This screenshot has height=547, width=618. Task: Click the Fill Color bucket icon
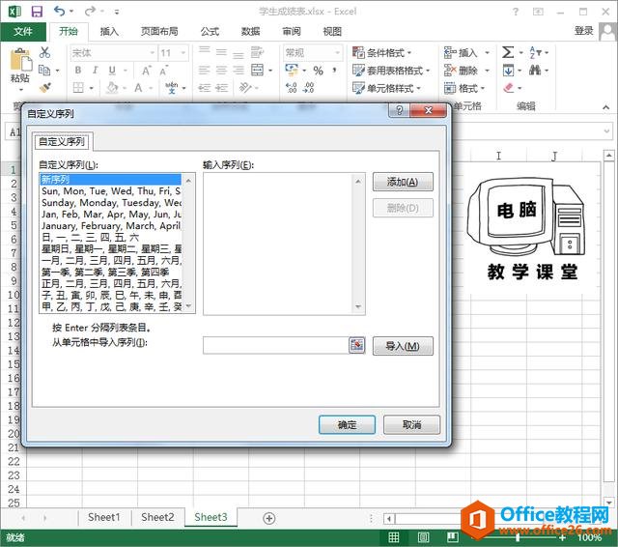tap(113, 87)
